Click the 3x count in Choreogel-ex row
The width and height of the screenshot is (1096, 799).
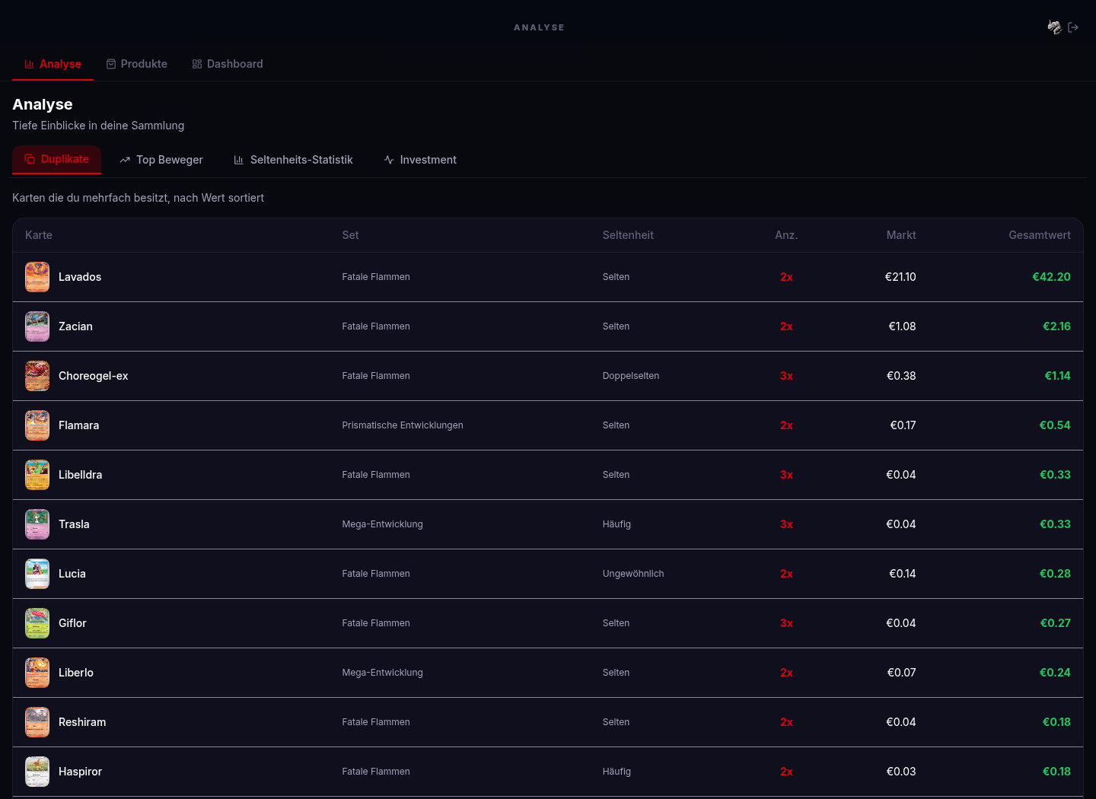pyautogui.click(x=786, y=376)
